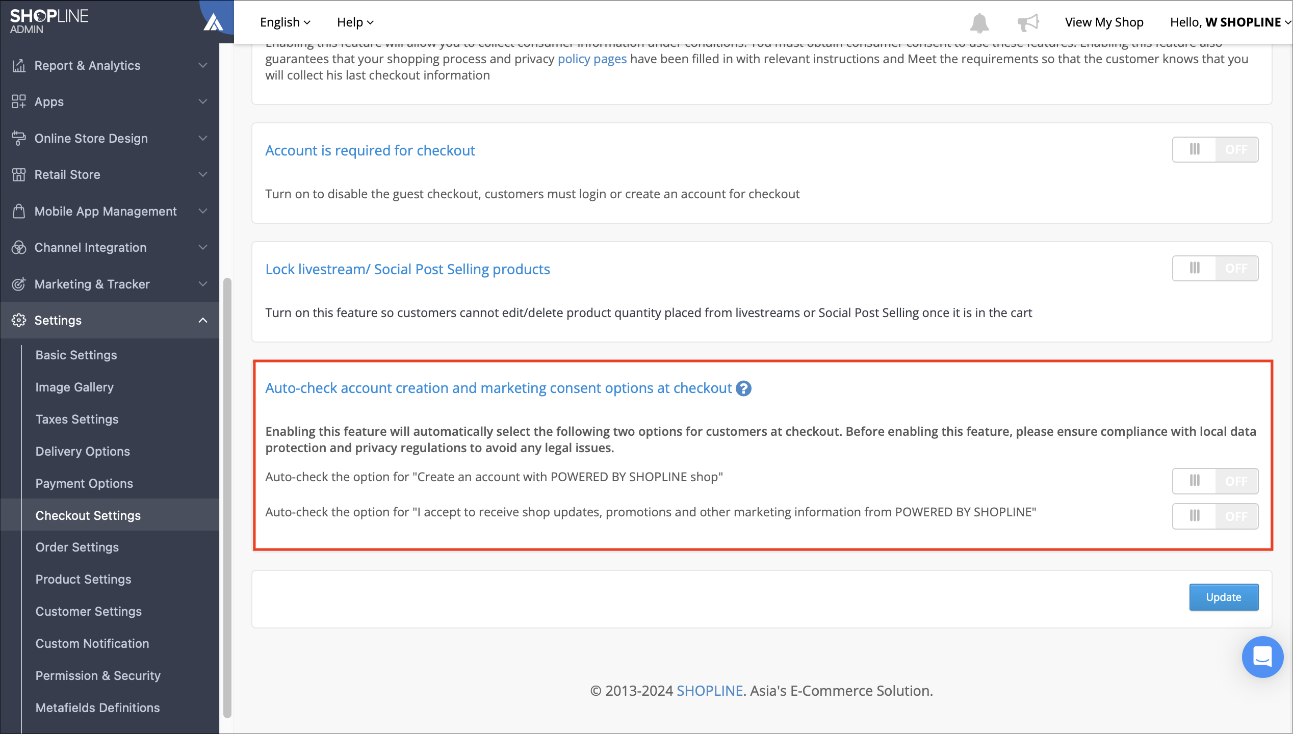The image size is (1293, 734).
Task: Open Basic Settings page
Action: pyautogui.click(x=76, y=355)
